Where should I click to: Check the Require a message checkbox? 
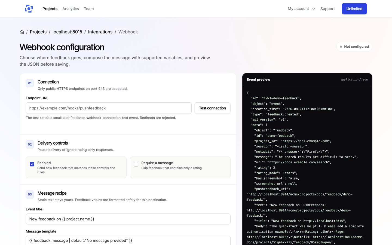pyautogui.click(x=136, y=164)
